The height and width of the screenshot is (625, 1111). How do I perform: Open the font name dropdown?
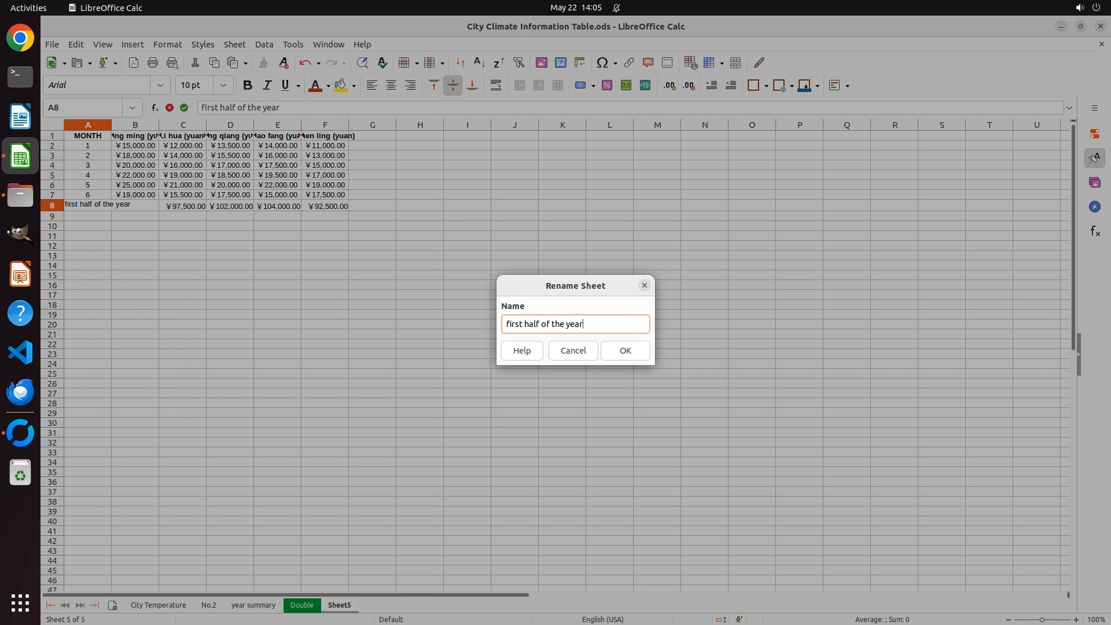[160, 86]
